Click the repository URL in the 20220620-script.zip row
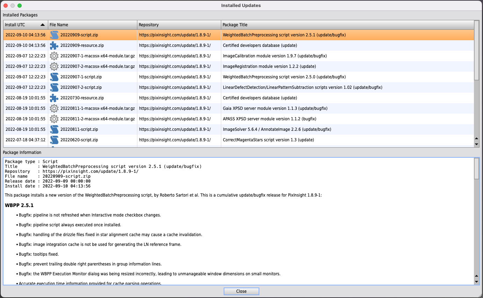 (175, 140)
